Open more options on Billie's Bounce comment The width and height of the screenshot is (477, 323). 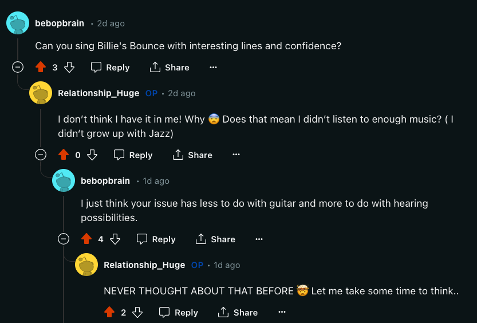coord(213,68)
